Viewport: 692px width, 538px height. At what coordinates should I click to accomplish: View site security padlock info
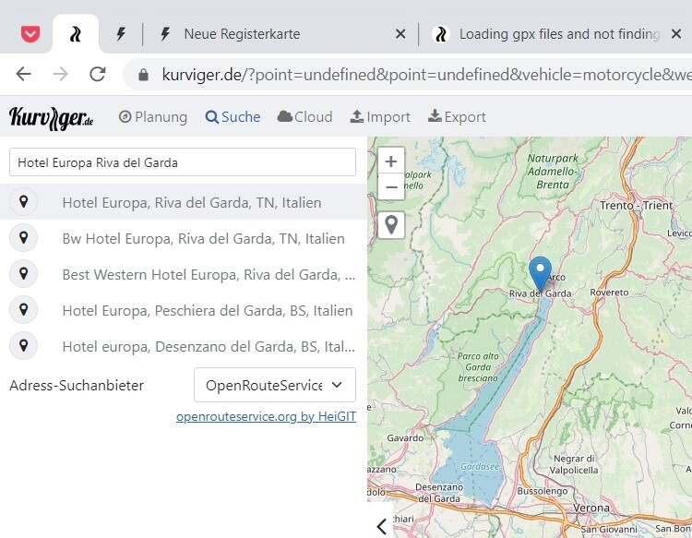point(143,75)
